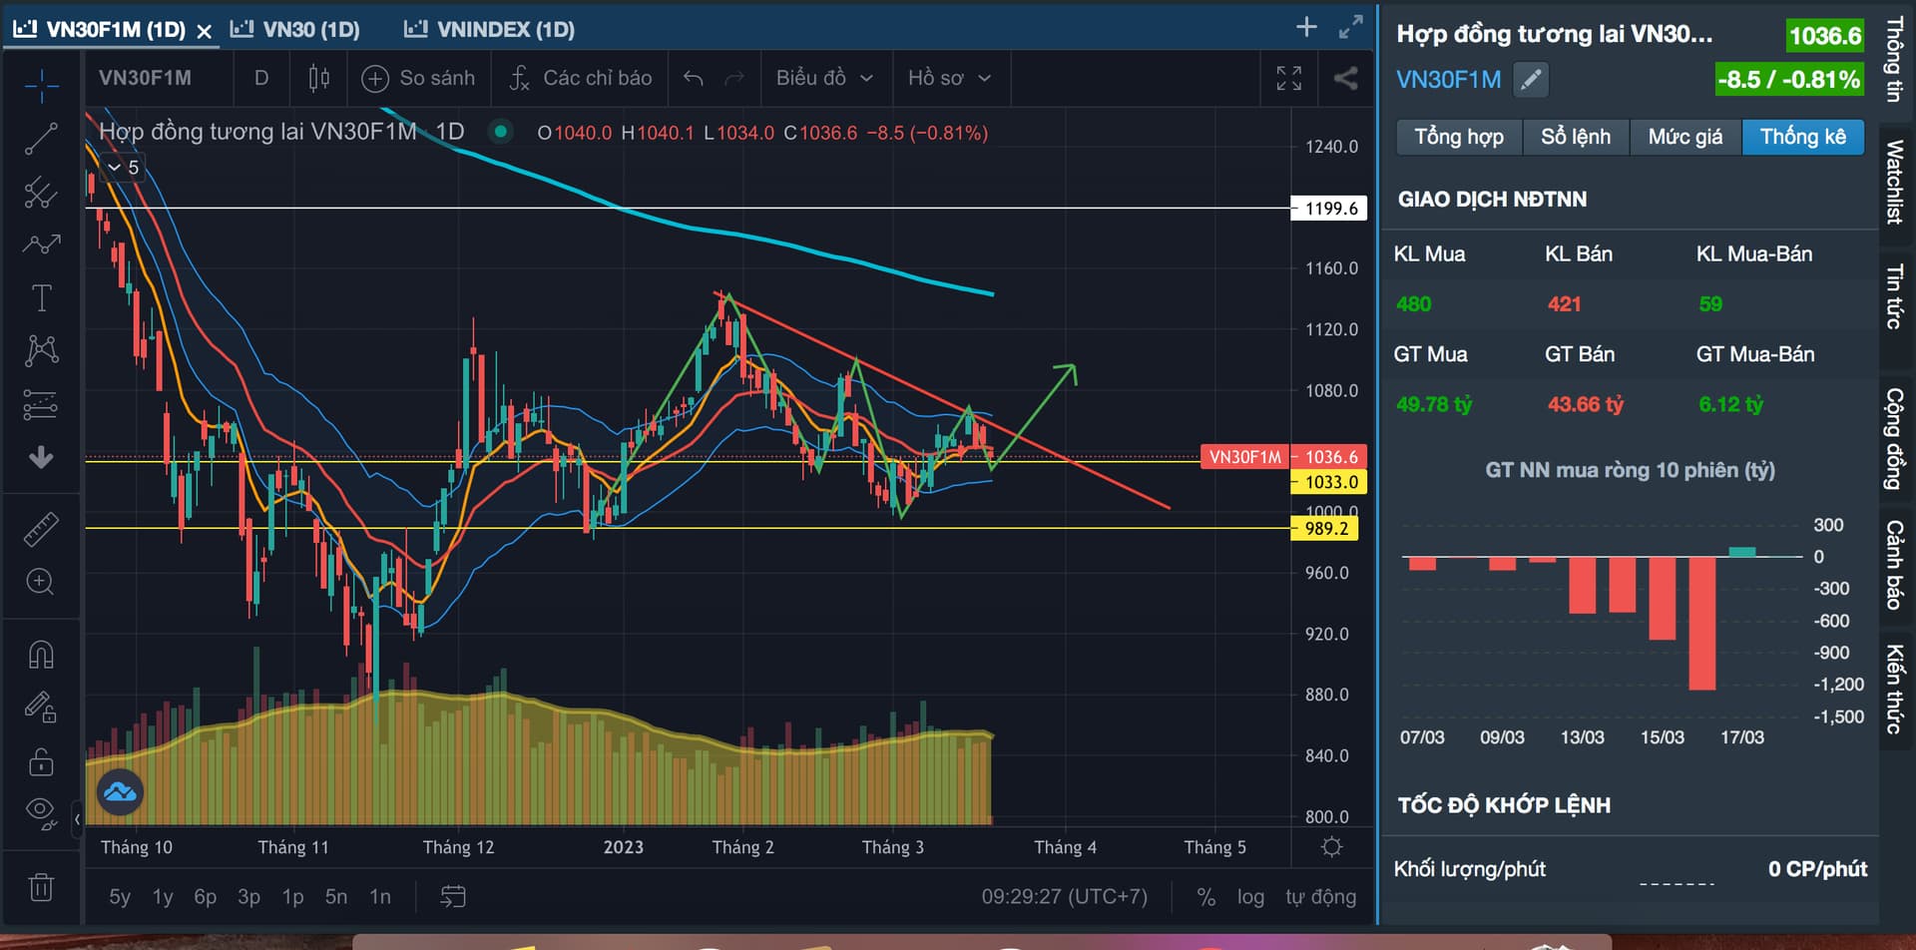Select the 3p time range

click(x=248, y=897)
